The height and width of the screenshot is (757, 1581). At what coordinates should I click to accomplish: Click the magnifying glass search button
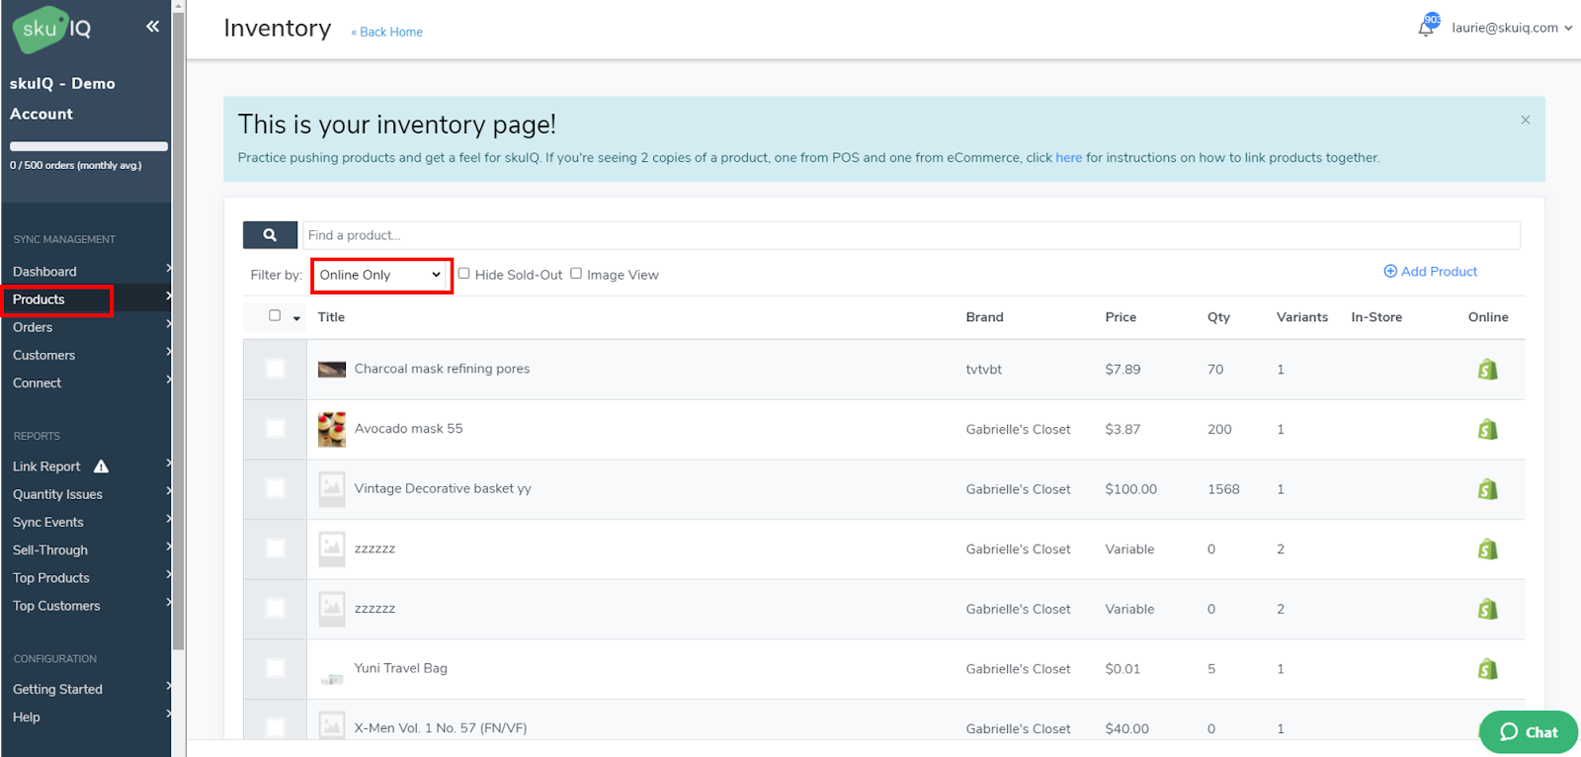click(270, 235)
